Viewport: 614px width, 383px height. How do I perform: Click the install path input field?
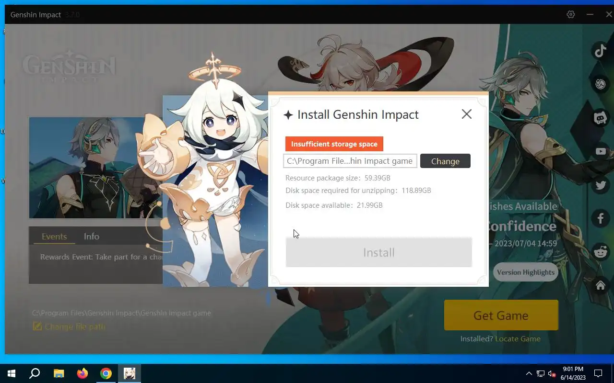350,161
